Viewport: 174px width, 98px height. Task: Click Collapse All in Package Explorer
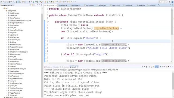[30, 5]
